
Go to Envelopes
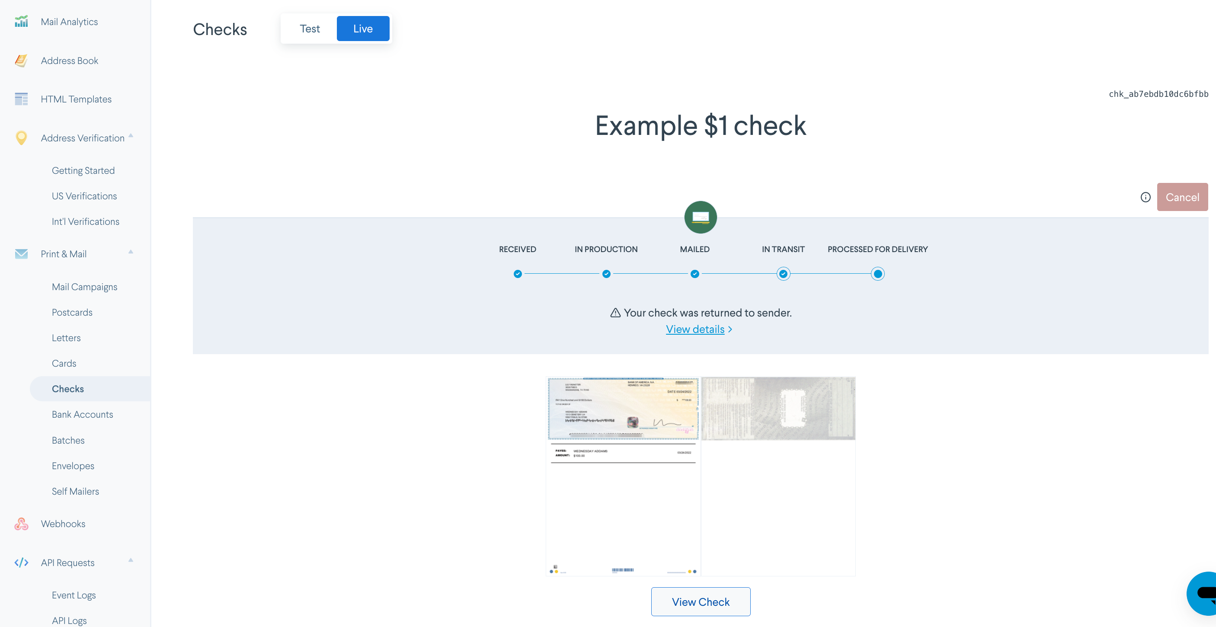[73, 466]
